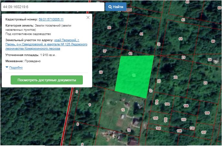Expand the Подробно details section

[x=16, y=67]
